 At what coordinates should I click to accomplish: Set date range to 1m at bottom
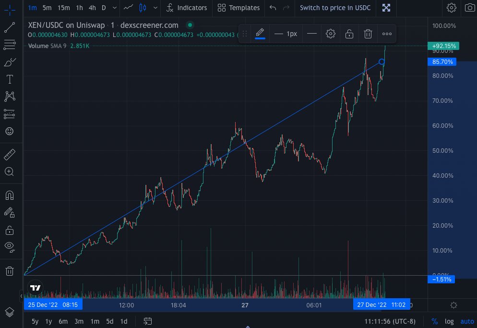tap(95, 321)
